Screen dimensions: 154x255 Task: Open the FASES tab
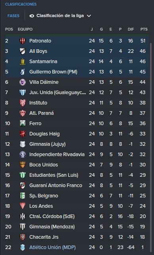click(13, 16)
